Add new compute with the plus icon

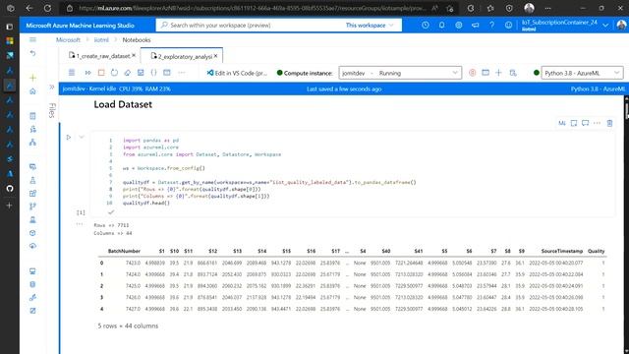(498, 73)
